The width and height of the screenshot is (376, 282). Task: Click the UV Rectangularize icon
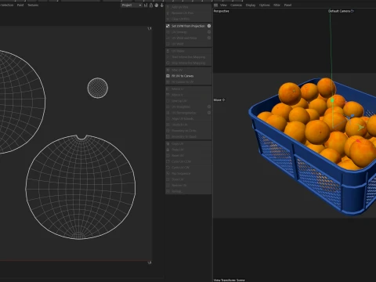[x=168, y=113]
